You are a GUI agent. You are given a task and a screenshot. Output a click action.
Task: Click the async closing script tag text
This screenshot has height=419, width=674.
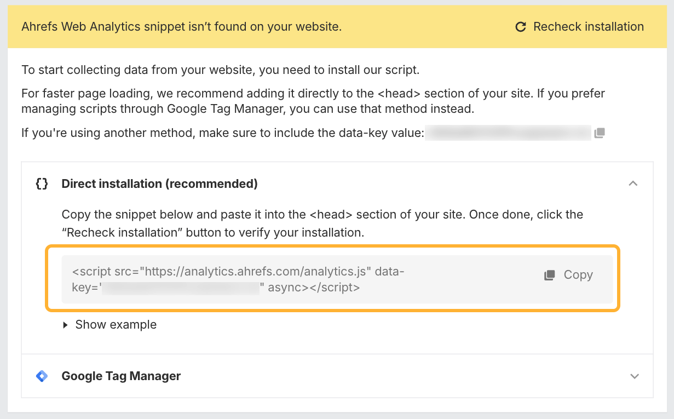313,288
